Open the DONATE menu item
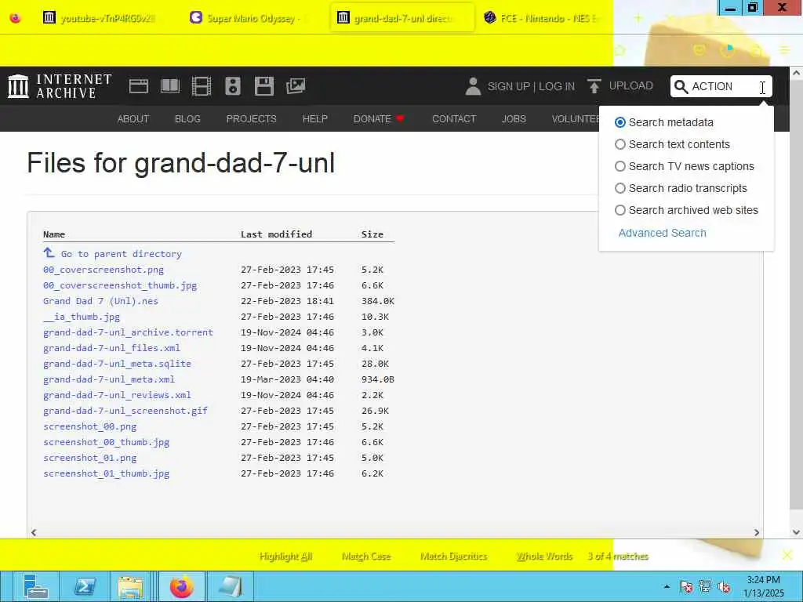The width and height of the screenshot is (803, 602). [x=379, y=119]
